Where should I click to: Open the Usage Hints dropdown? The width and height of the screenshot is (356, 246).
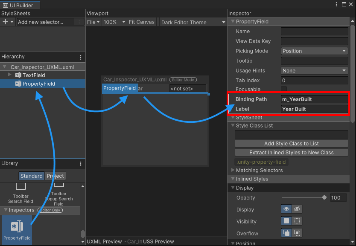coord(314,70)
